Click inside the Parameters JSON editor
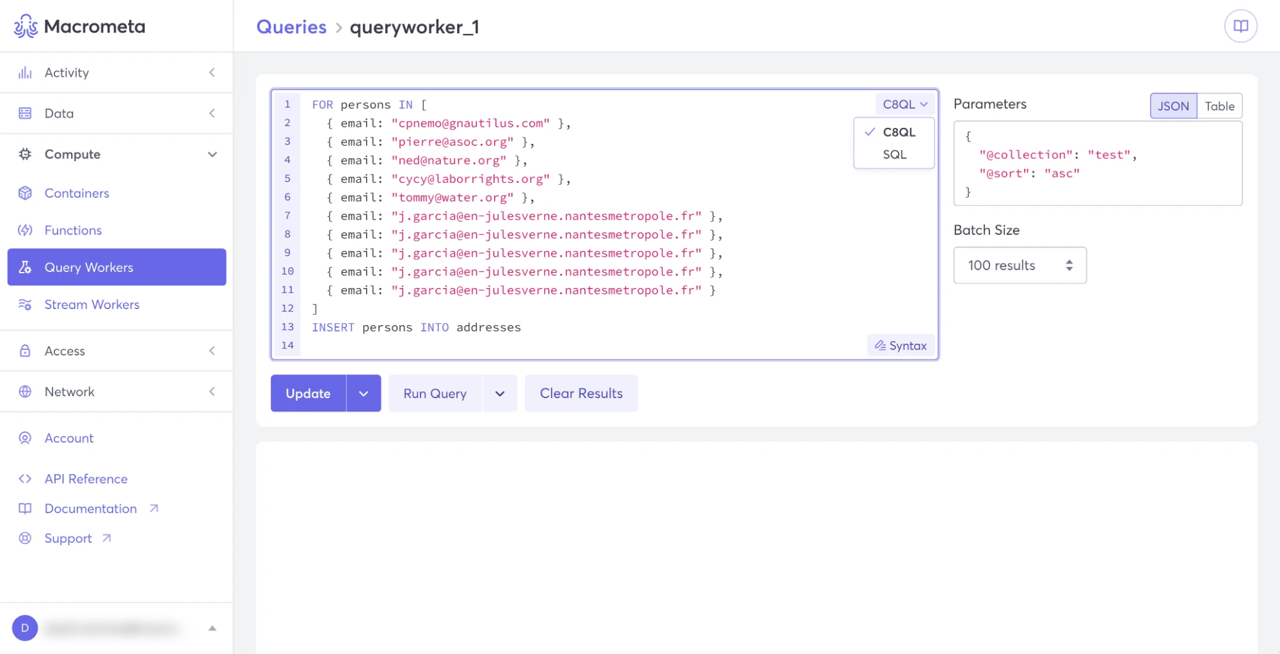 point(1098,164)
